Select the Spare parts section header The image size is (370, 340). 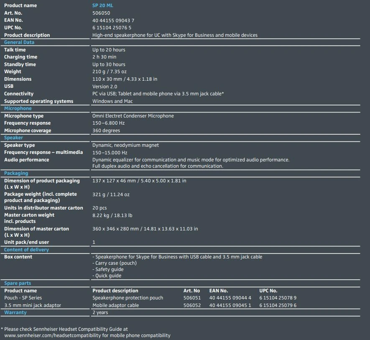[x=18, y=283]
